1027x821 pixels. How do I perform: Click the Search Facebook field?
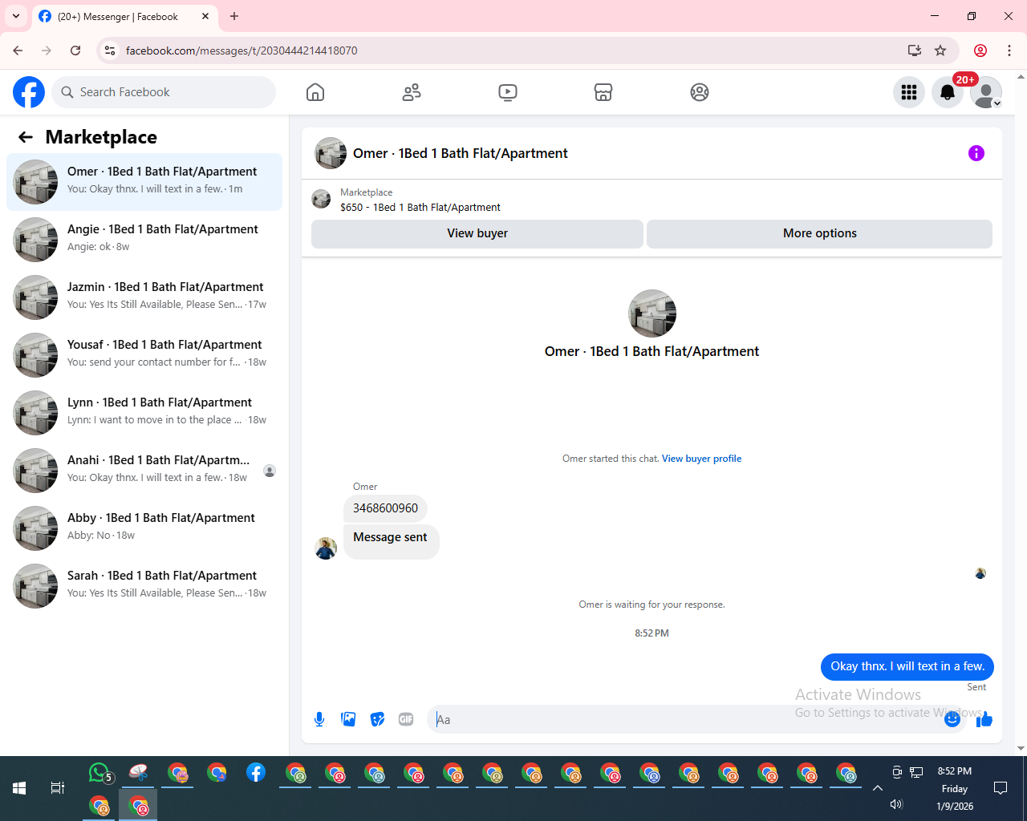(164, 92)
